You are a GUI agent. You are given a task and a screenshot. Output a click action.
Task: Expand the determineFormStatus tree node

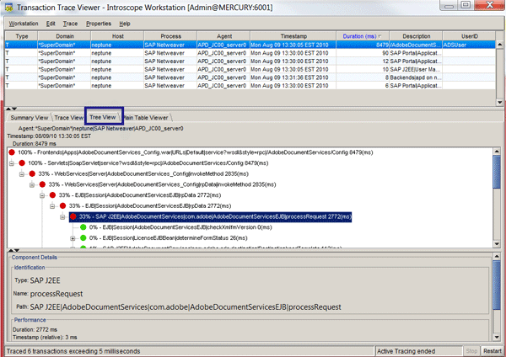point(73,238)
